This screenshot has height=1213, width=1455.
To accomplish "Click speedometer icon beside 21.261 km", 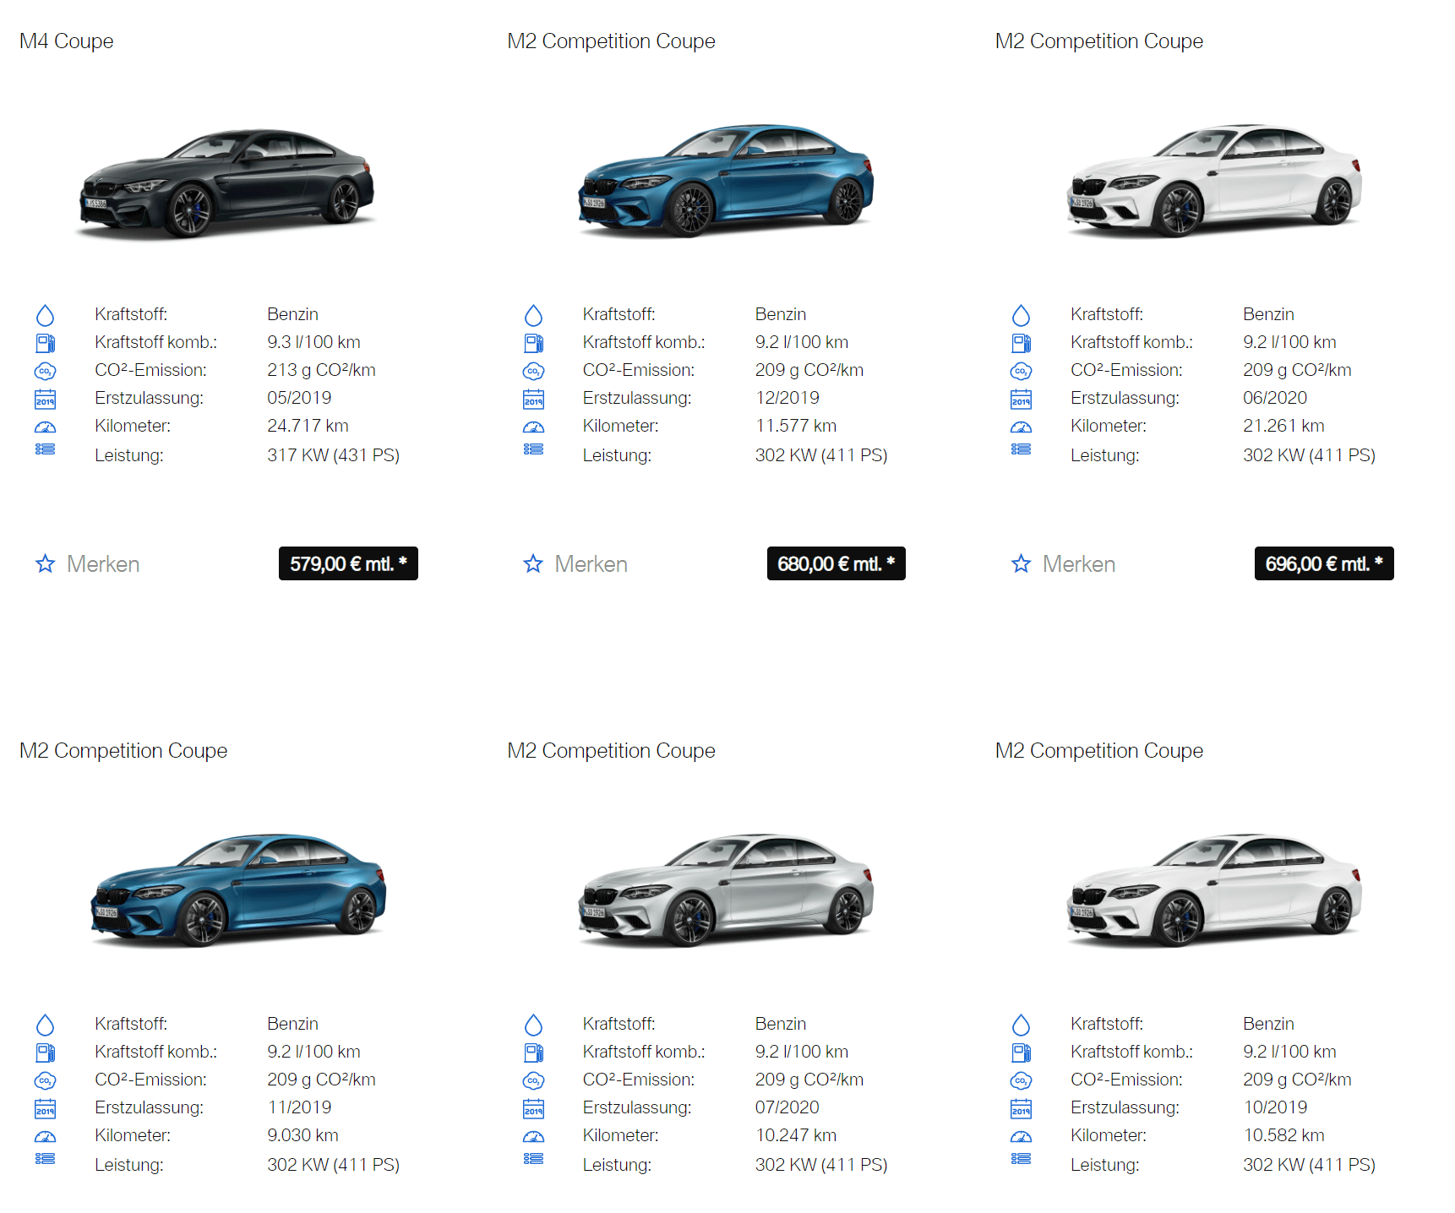I will click(1021, 427).
